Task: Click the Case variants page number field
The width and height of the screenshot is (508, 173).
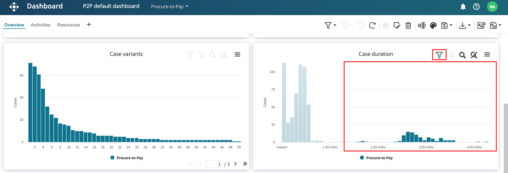Action: point(214,164)
